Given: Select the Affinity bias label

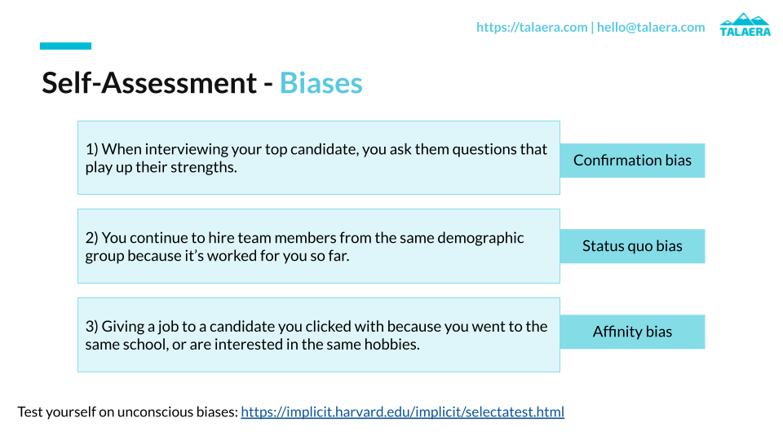Looking at the screenshot, I should tap(632, 332).
